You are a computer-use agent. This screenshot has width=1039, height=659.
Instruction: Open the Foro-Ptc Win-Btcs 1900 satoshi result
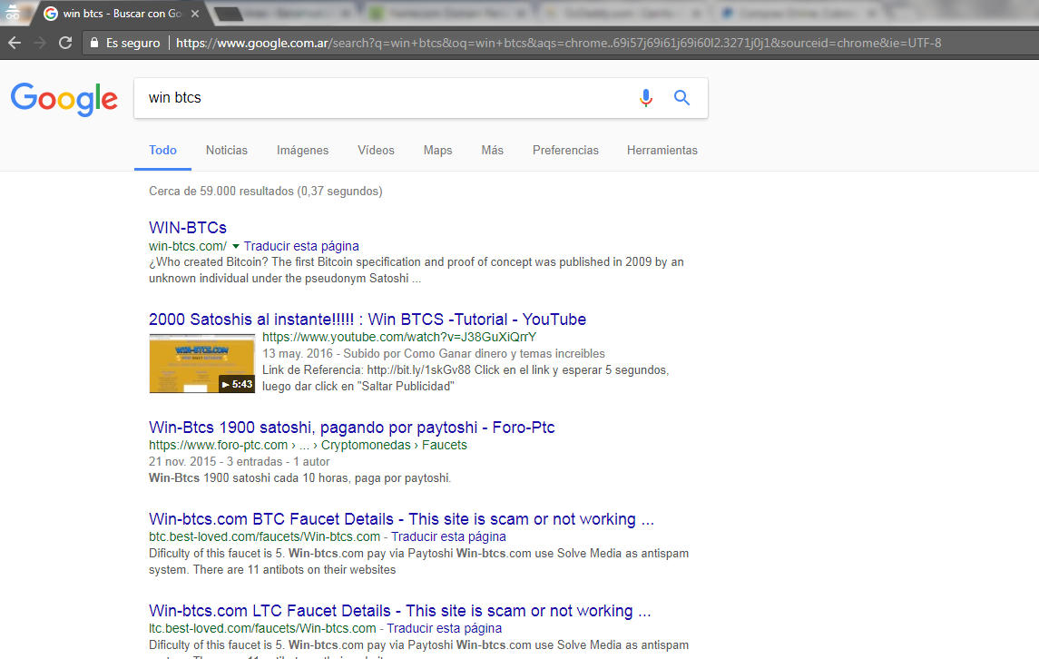click(x=352, y=428)
